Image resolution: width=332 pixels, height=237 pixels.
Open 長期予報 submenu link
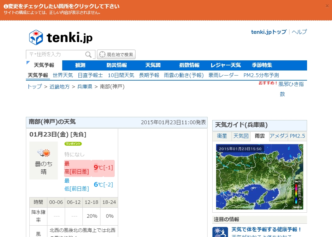point(149,76)
